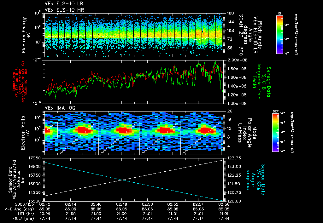Click the 02:48 time tick label

click(x=121, y=204)
